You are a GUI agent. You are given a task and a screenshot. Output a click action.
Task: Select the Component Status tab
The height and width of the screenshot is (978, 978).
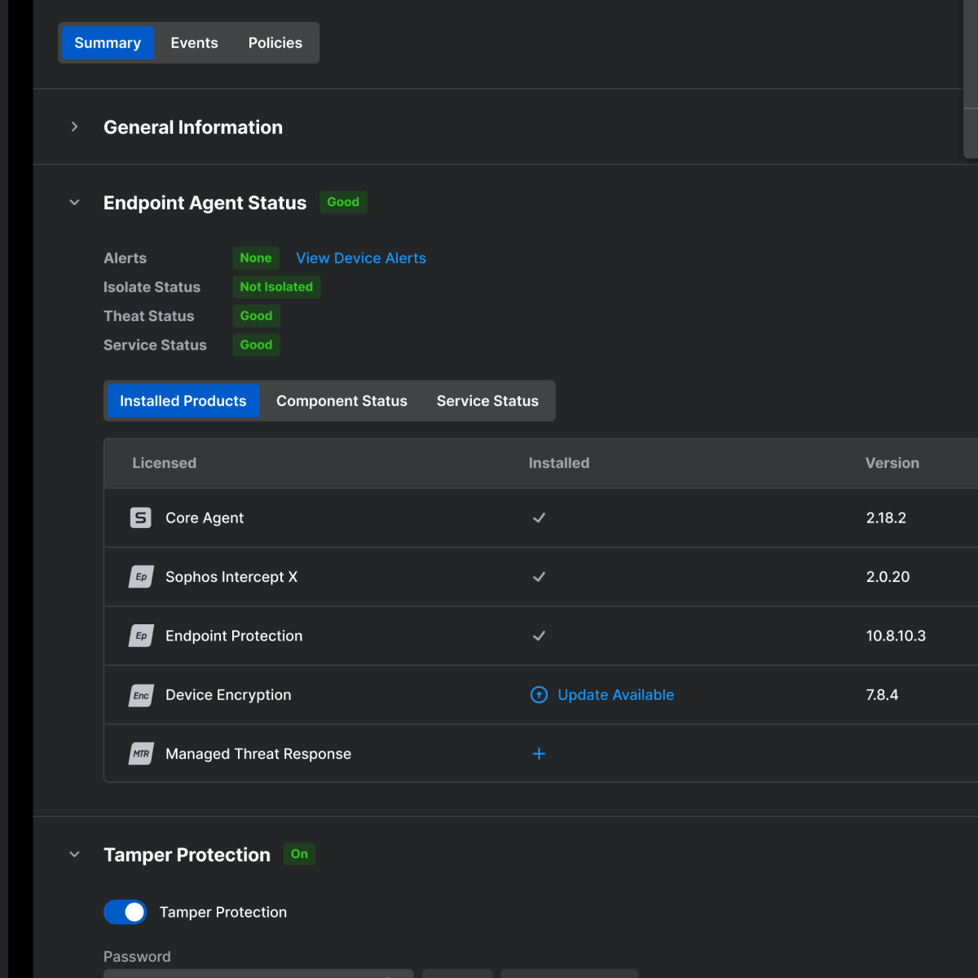point(341,401)
